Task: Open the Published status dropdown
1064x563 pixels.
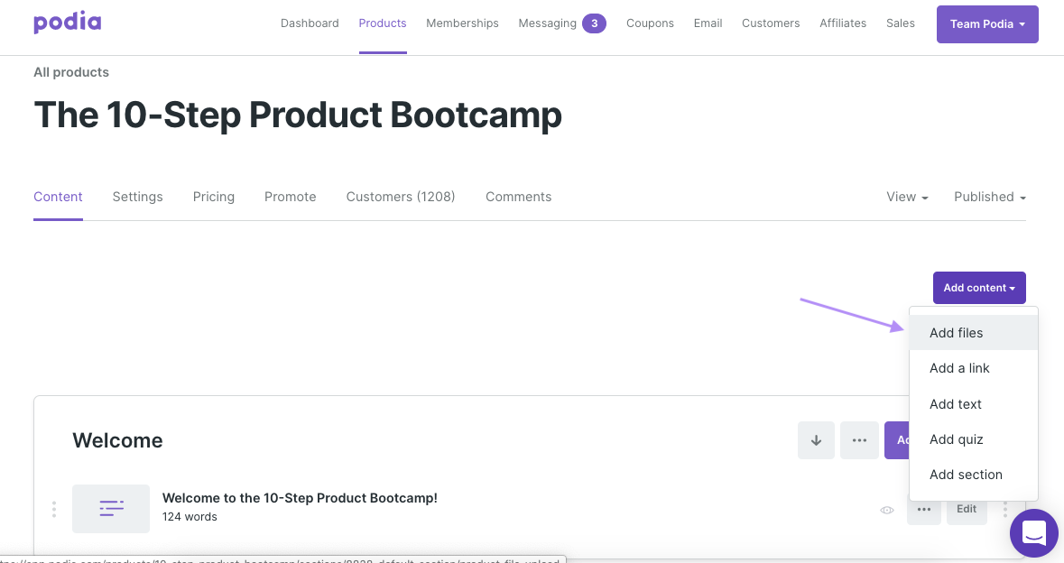Action: pyautogui.click(x=989, y=197)
